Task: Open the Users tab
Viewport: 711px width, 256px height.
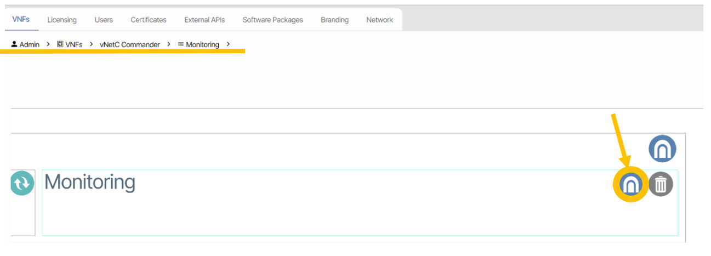Action: coord(104,20)
